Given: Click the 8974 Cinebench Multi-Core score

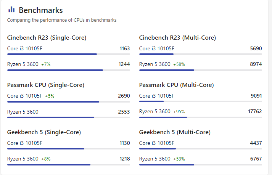Looking at the screenshot, I should (256, 64).
